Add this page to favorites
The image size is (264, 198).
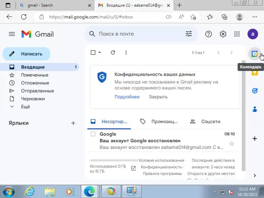(x=193, y=17)
